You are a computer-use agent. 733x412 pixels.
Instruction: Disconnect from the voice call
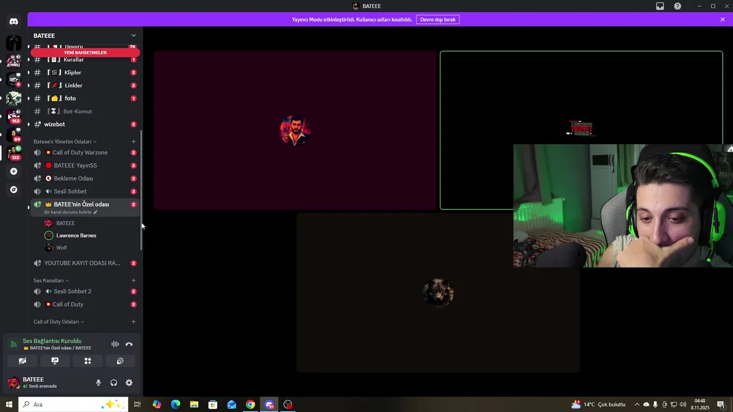point(129,344)
